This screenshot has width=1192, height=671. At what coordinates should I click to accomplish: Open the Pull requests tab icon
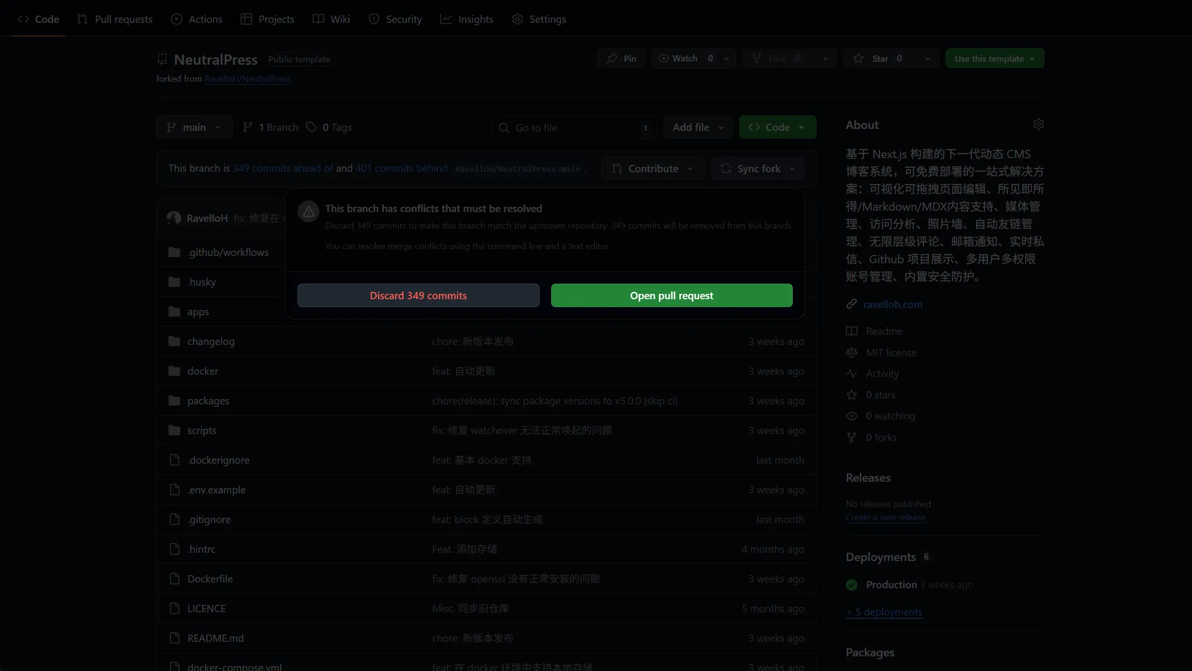(82, 19)
